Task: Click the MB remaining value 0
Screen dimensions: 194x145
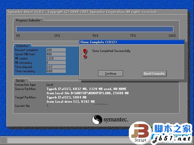Action: click(x=56, y=63)
